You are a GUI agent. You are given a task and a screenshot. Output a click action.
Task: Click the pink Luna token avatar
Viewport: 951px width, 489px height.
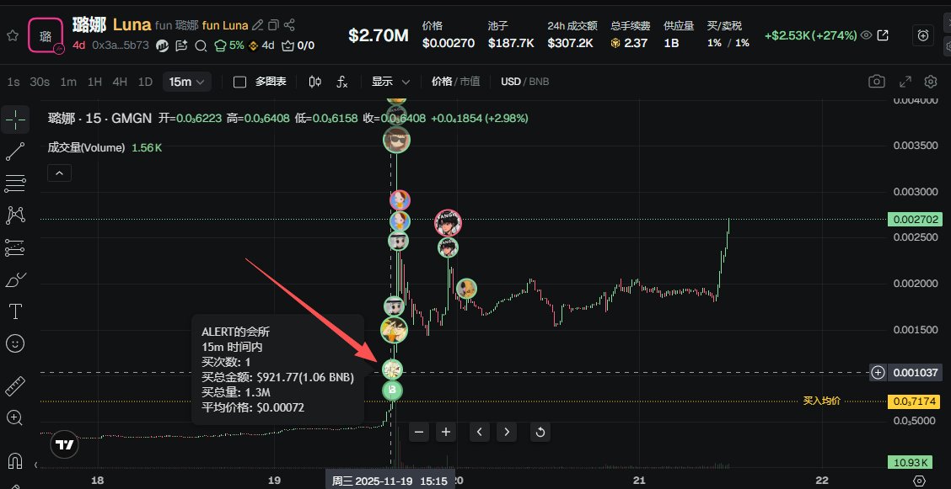coord(46,35)
